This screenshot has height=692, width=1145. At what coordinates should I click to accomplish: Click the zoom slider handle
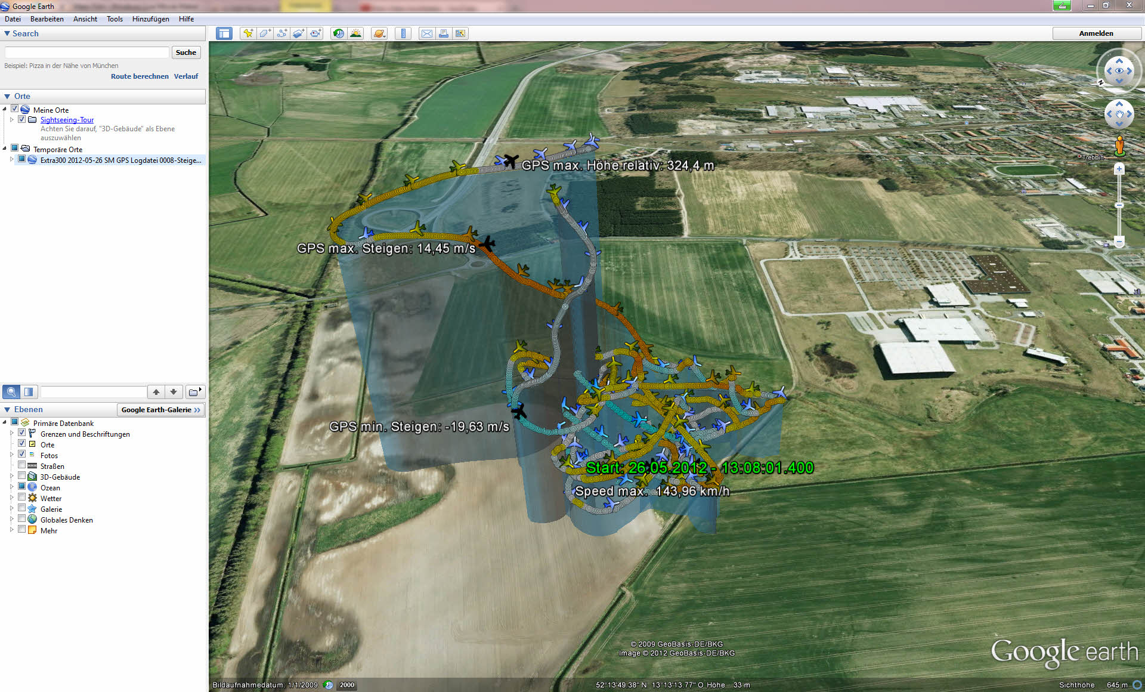(1119, 205)
